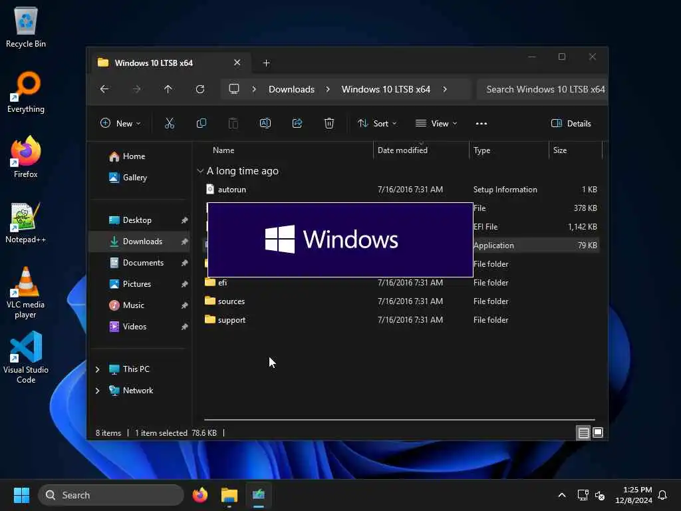Click the horizontal scrollbar in file list
This screenshot has width=681, height=511.
[x=400, y=420]
